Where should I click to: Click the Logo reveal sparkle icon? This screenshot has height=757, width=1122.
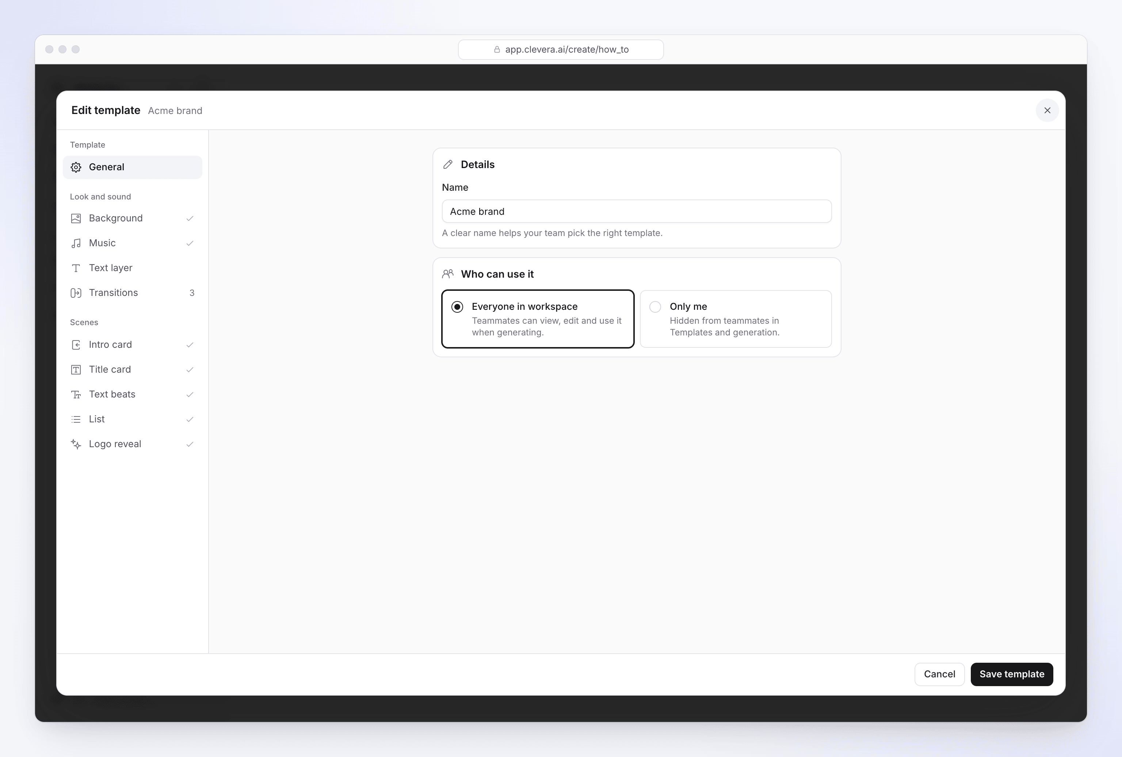[76, 444]
